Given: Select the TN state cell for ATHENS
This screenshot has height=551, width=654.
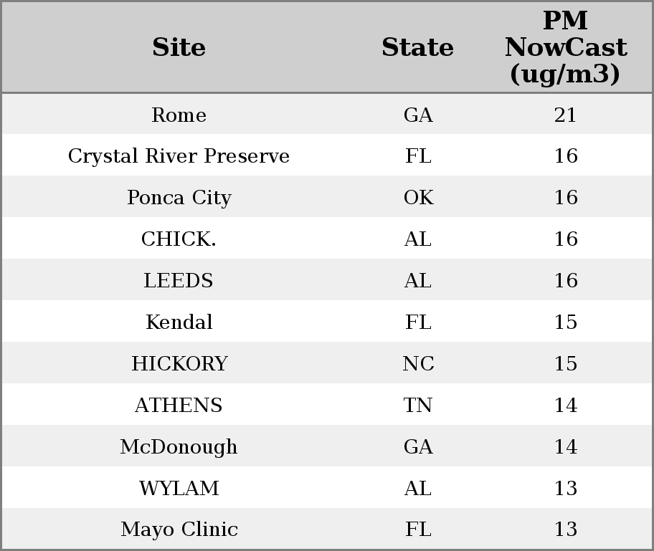Looking at the screenshot, I should 418,406.
